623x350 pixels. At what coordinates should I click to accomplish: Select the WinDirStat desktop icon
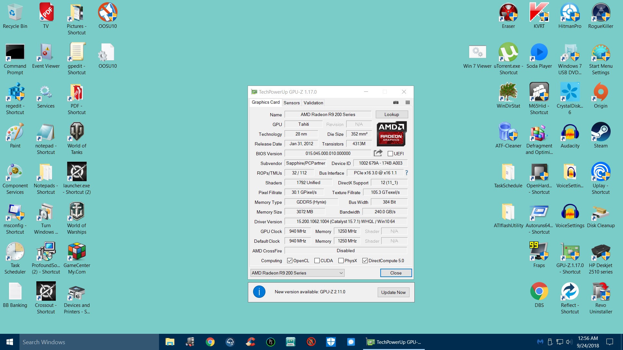[508, 96]
